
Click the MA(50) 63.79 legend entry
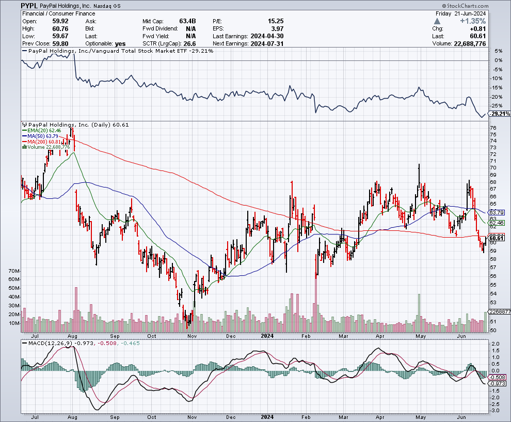tap(40, 136)
